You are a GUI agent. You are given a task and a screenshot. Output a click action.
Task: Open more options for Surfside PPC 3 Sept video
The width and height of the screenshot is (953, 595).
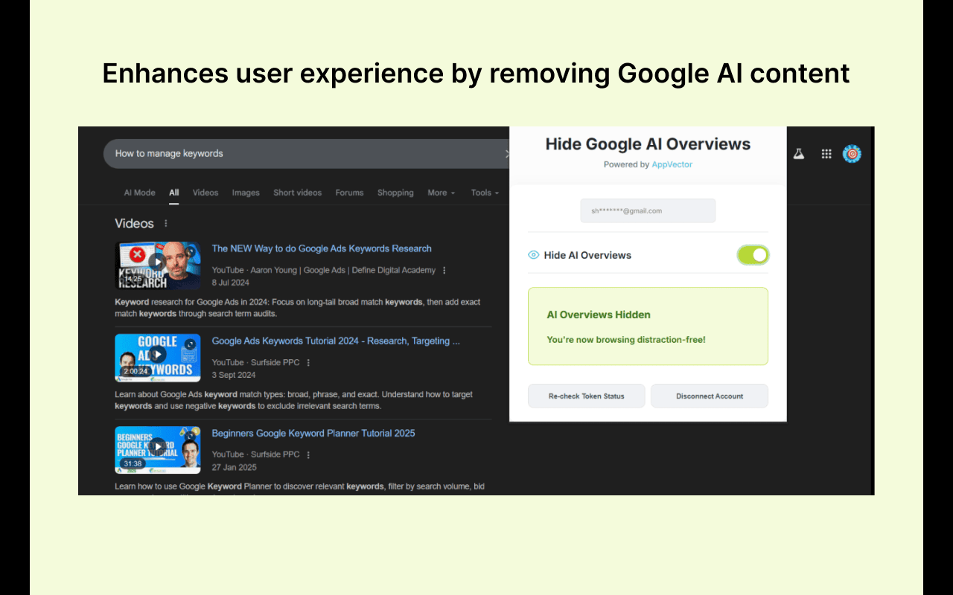pos(308,363)
